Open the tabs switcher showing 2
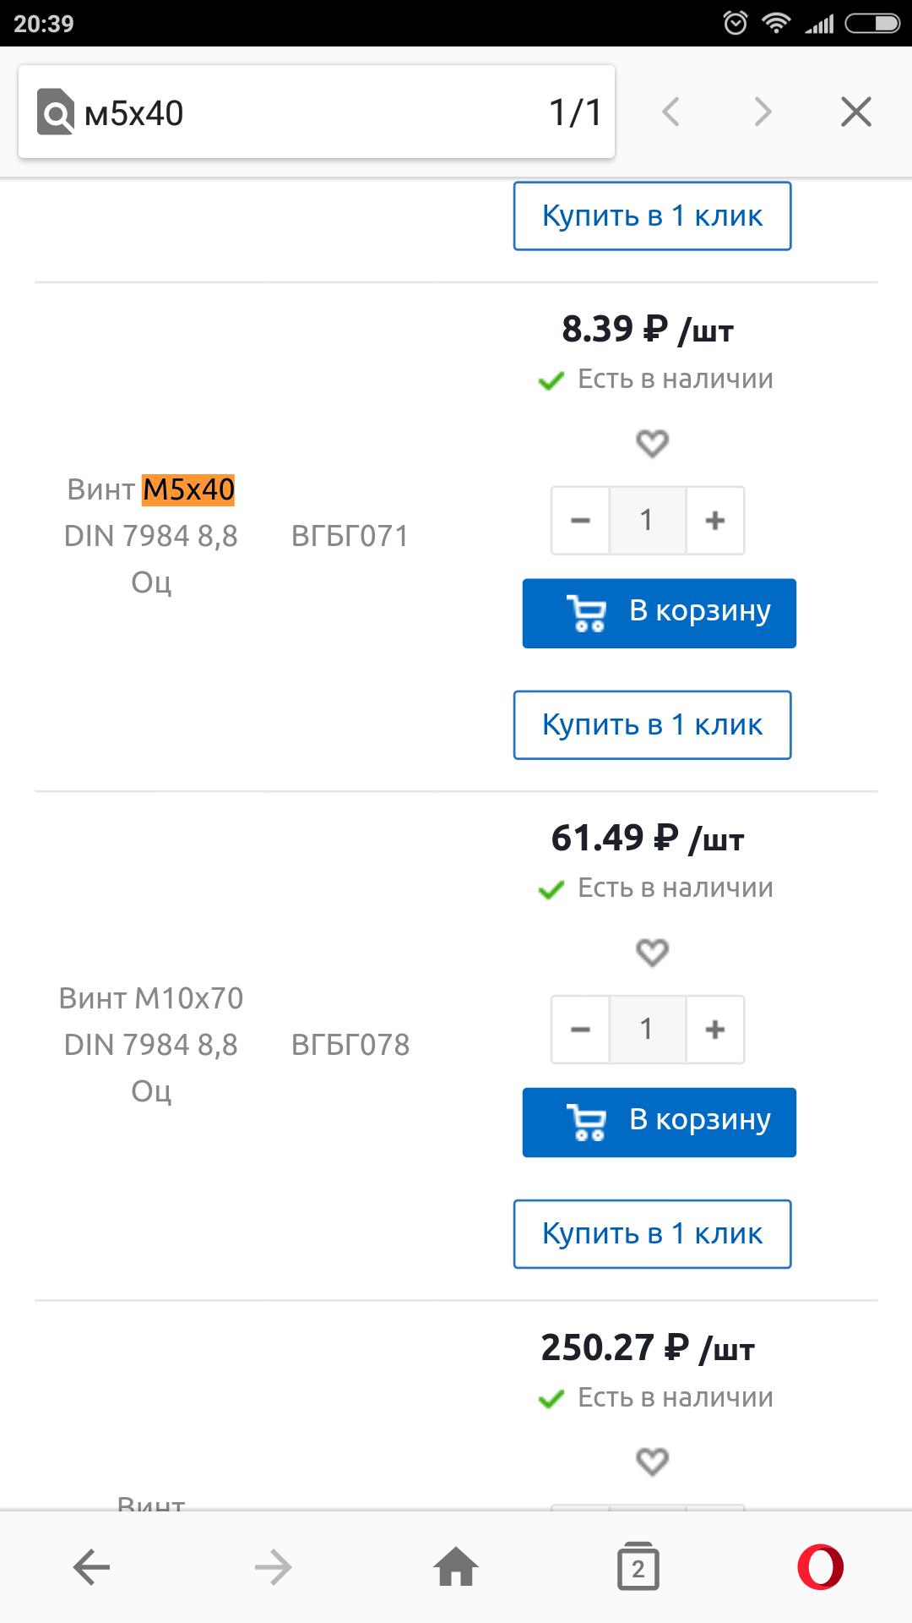Image resolution: width=912 pixels, height=1623 pixels. 638,1568
